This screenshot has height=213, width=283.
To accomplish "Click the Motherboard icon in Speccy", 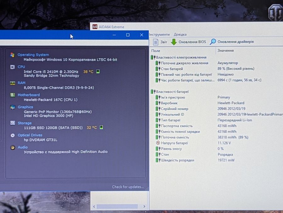I will tap(13, 95).
